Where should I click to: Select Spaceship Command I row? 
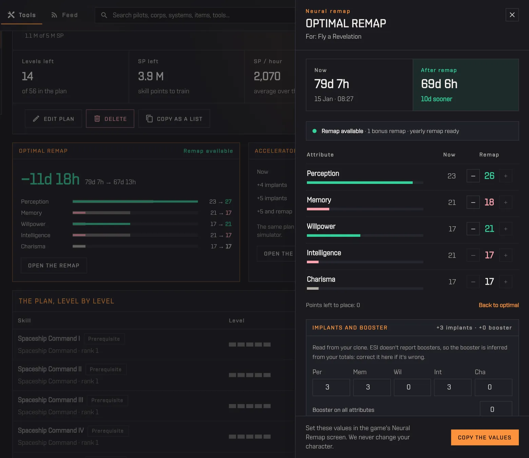tap(154, 344)
